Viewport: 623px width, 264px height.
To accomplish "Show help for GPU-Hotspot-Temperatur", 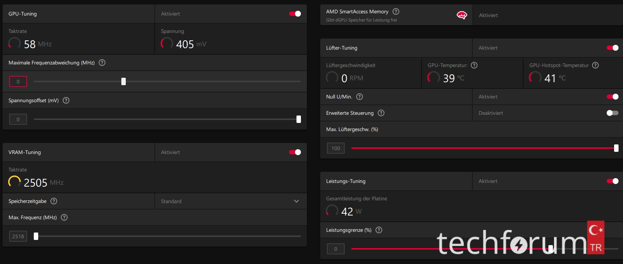I will (596, 65).
